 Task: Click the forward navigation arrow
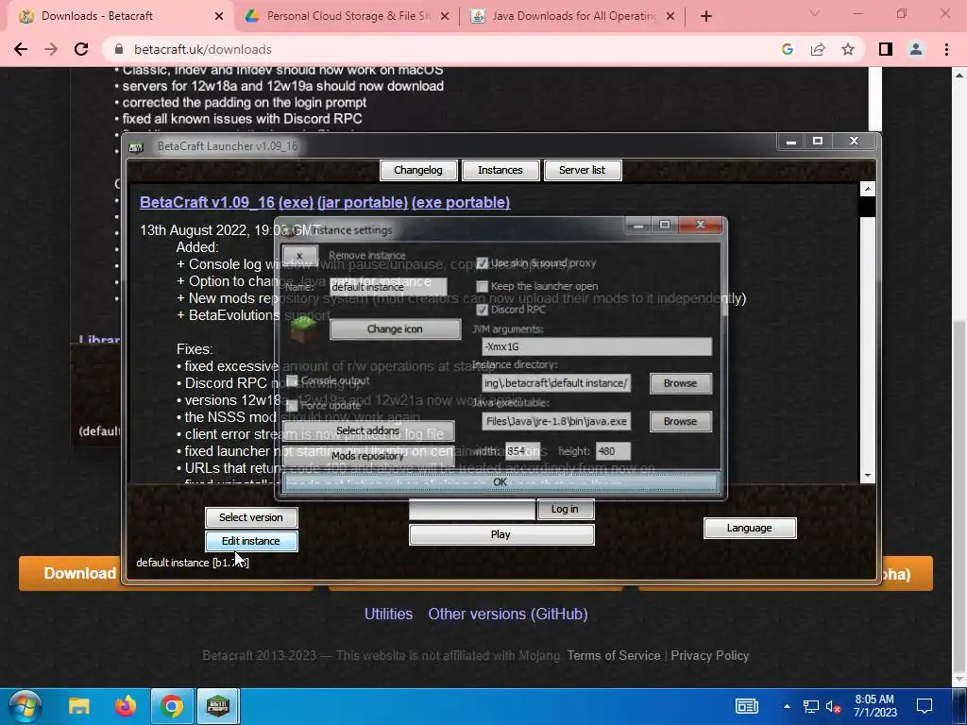tap(51, 49)
